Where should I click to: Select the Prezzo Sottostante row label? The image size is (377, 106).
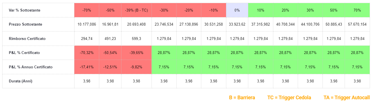26,24
